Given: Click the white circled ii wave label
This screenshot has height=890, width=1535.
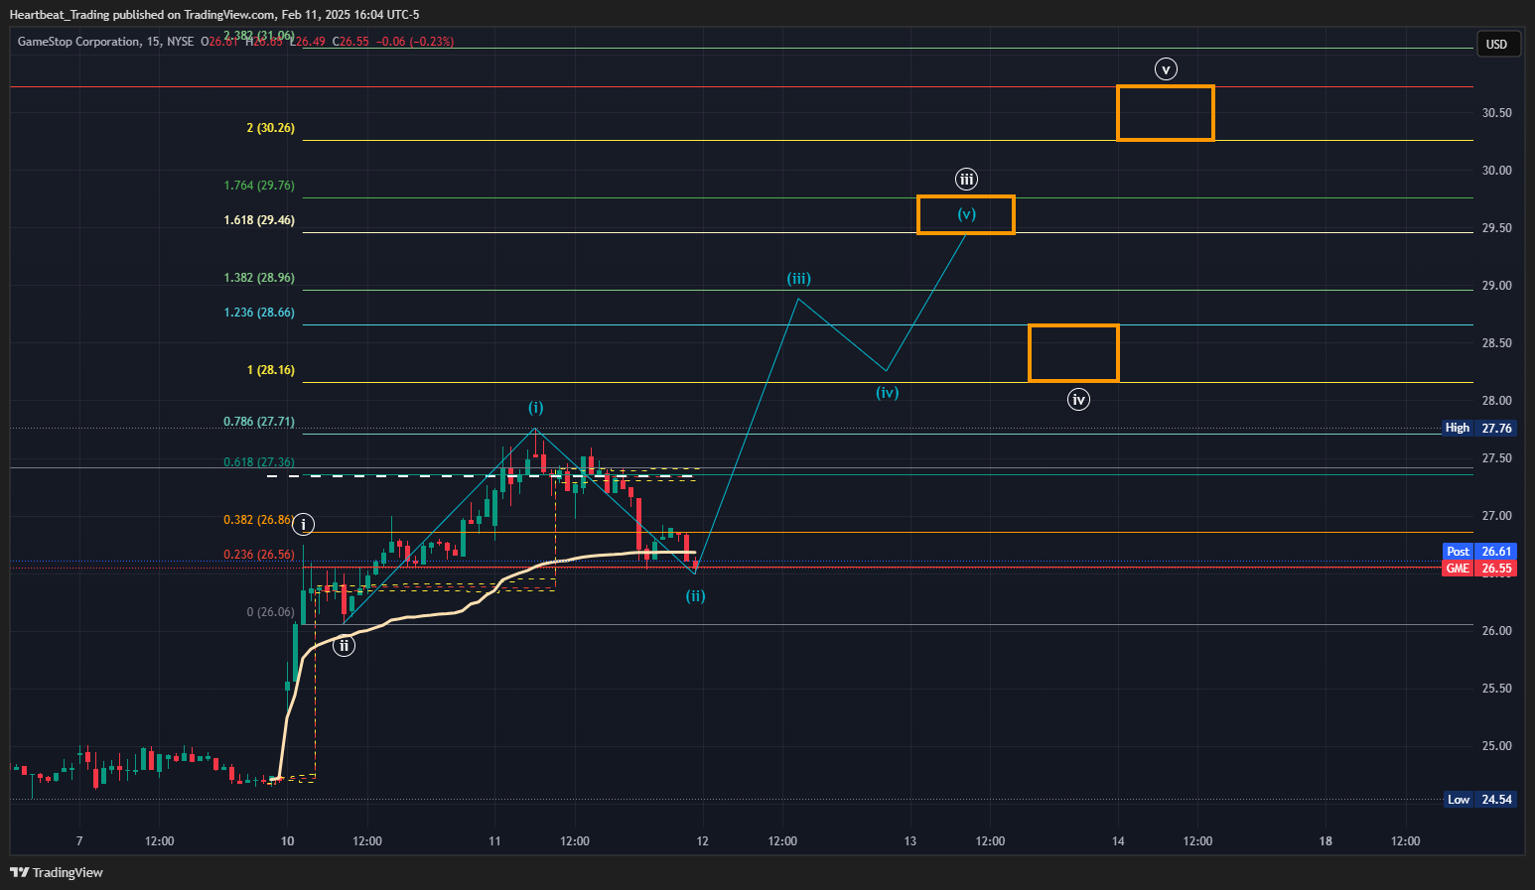Looking at the screenshot, I should (344, 646).
